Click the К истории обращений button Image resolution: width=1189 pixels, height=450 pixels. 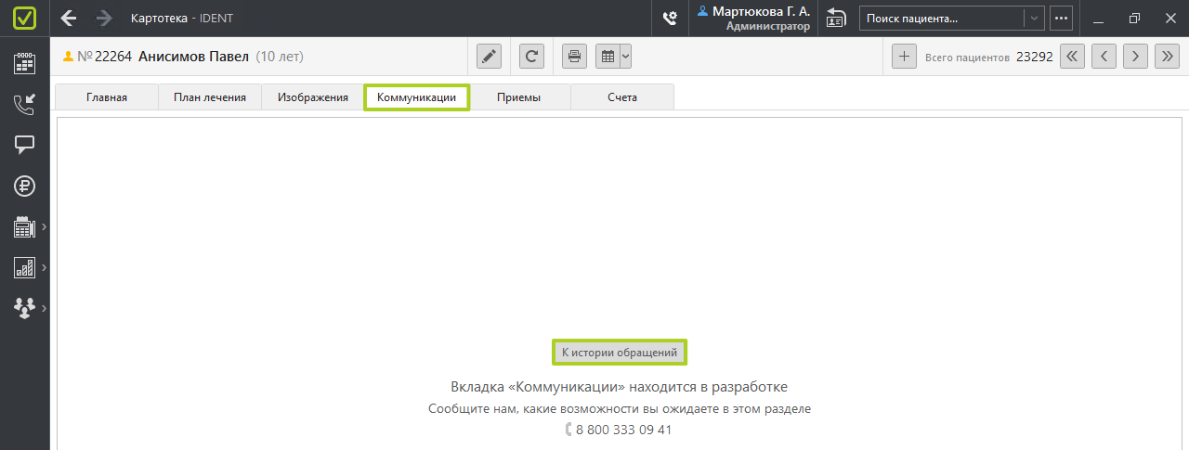[620, 353]
